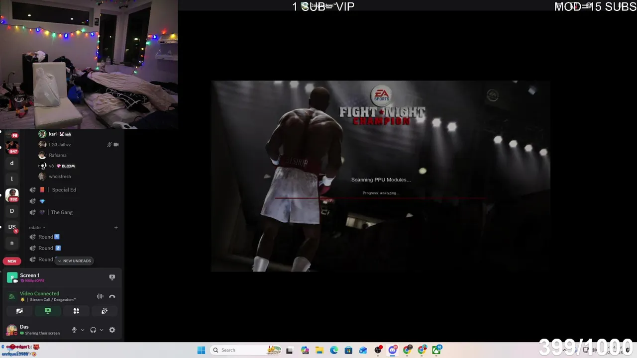Join the diamond emoji voice channel
The height and width of the screenshot is (358, 637).
click(x=74, y=201)
